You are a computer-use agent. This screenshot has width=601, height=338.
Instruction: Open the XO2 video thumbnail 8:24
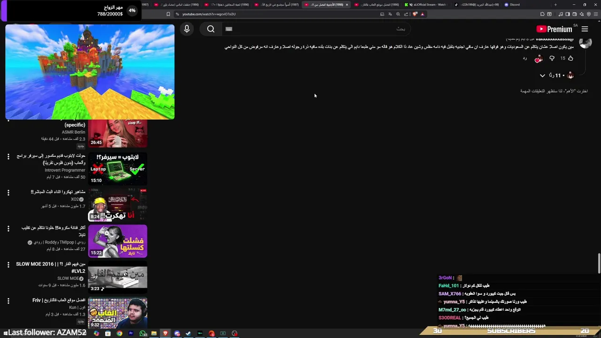click(117, 205)
